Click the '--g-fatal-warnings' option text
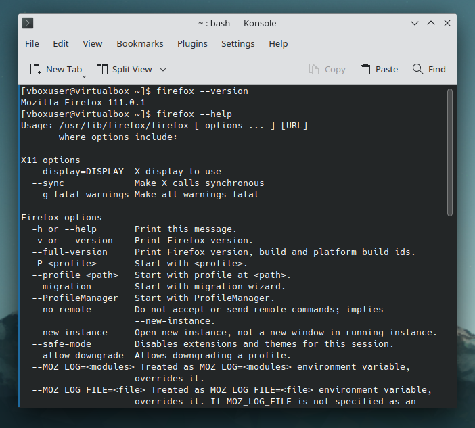This screenshot has height=428, width=475. tap(81, 195)
